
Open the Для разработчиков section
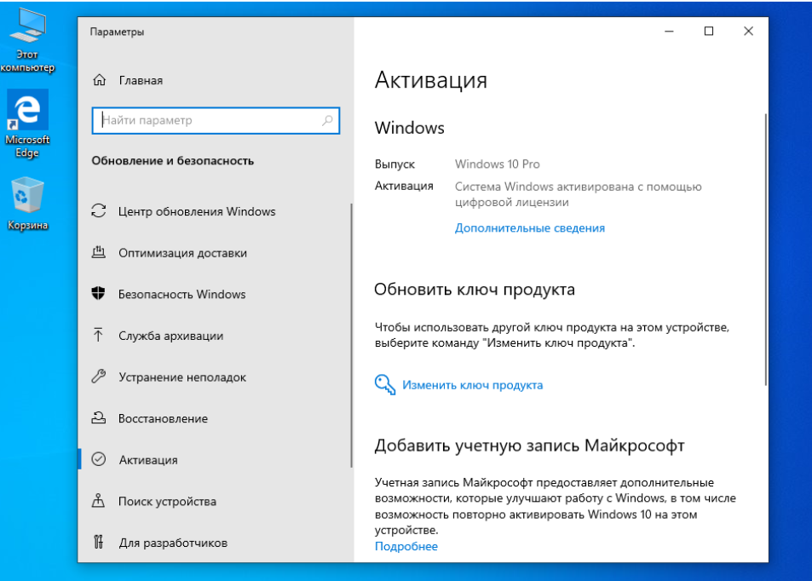pos(172,543)
